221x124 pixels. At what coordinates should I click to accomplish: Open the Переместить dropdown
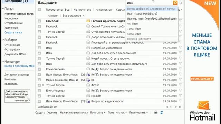pos(138,113)
